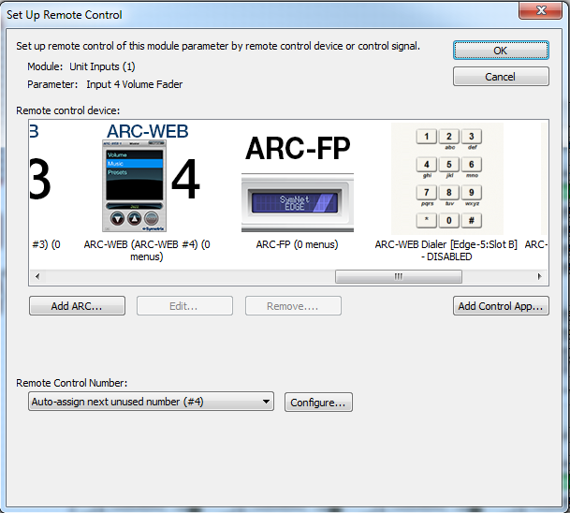
Task: Click the 'Unit Inputs (1)' module text
Action: click(x=103, y=66)
